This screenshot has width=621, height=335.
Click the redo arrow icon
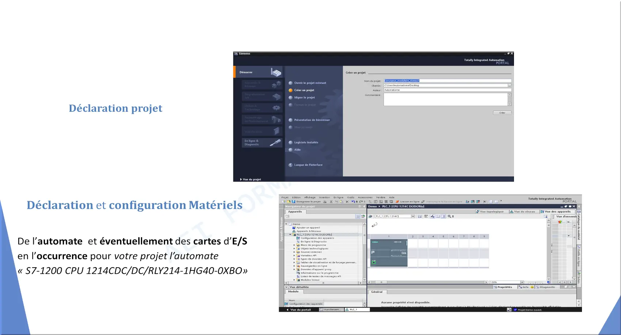pyautogui.click(x=361, y=202)
